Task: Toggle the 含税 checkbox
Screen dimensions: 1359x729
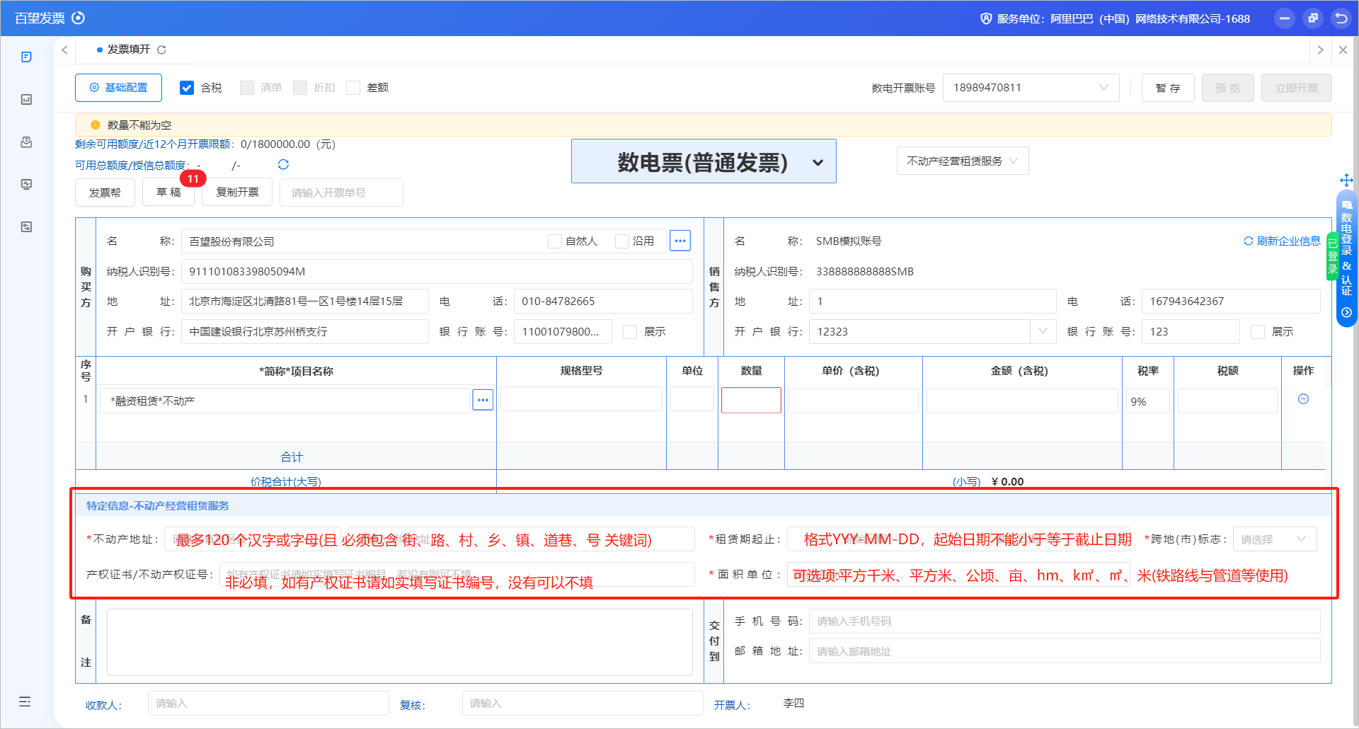Action: (187, 88)
